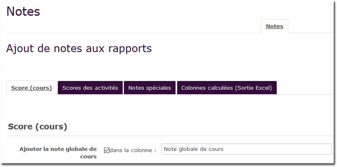Click the 'Ajout de notes aux rapports' heading
Screen dimensions: 337x167
pos(79,49)
